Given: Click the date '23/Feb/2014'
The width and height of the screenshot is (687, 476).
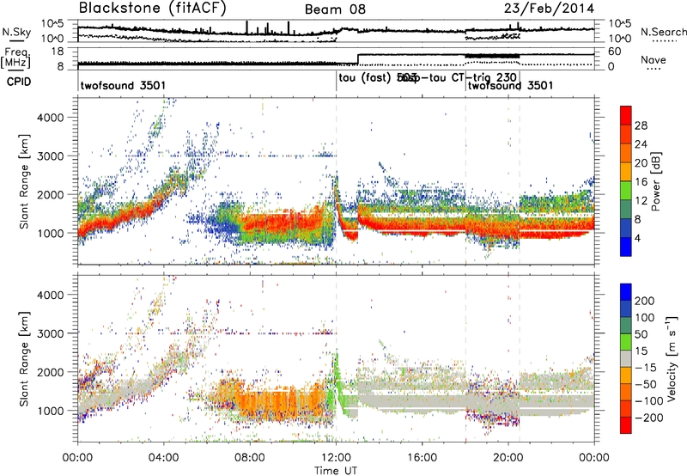Looking at the screenshot, I should click(x=549, y=9).
